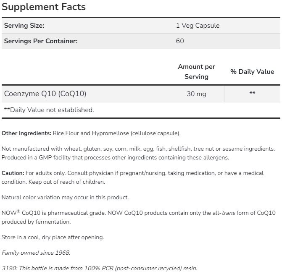The height and width of the screenshot is (274, 282).
Task: Click the Supplement Facts heading
Action: (x=44, y=7)
